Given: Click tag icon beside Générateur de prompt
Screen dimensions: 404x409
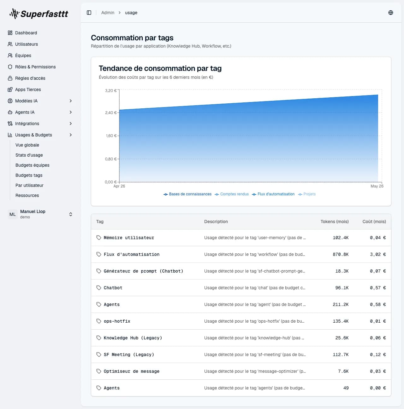Looking at the screenshot, I should point(99,271).
